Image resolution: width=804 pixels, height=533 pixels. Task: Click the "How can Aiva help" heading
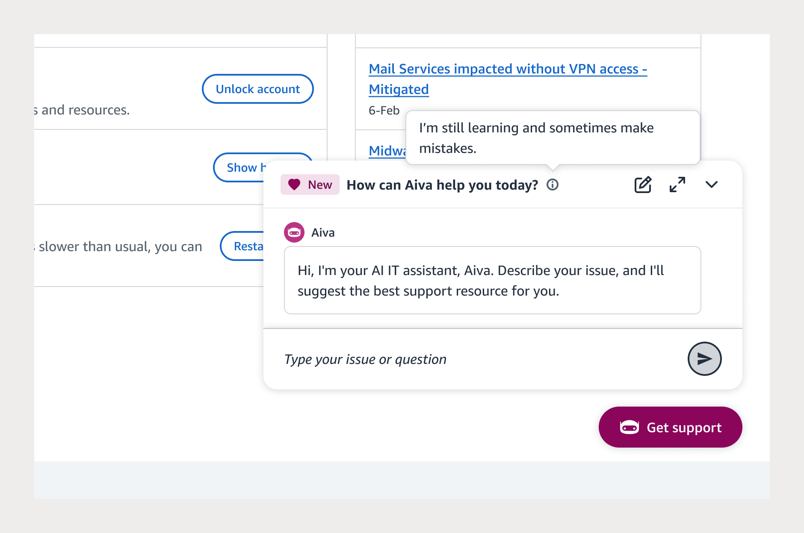pyautogui.click(x=442, y=185)
